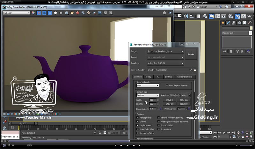Click the monochromatic mode gray circle button
The height and width of the screenshot is (149, 255).
(x=61, y=13)
